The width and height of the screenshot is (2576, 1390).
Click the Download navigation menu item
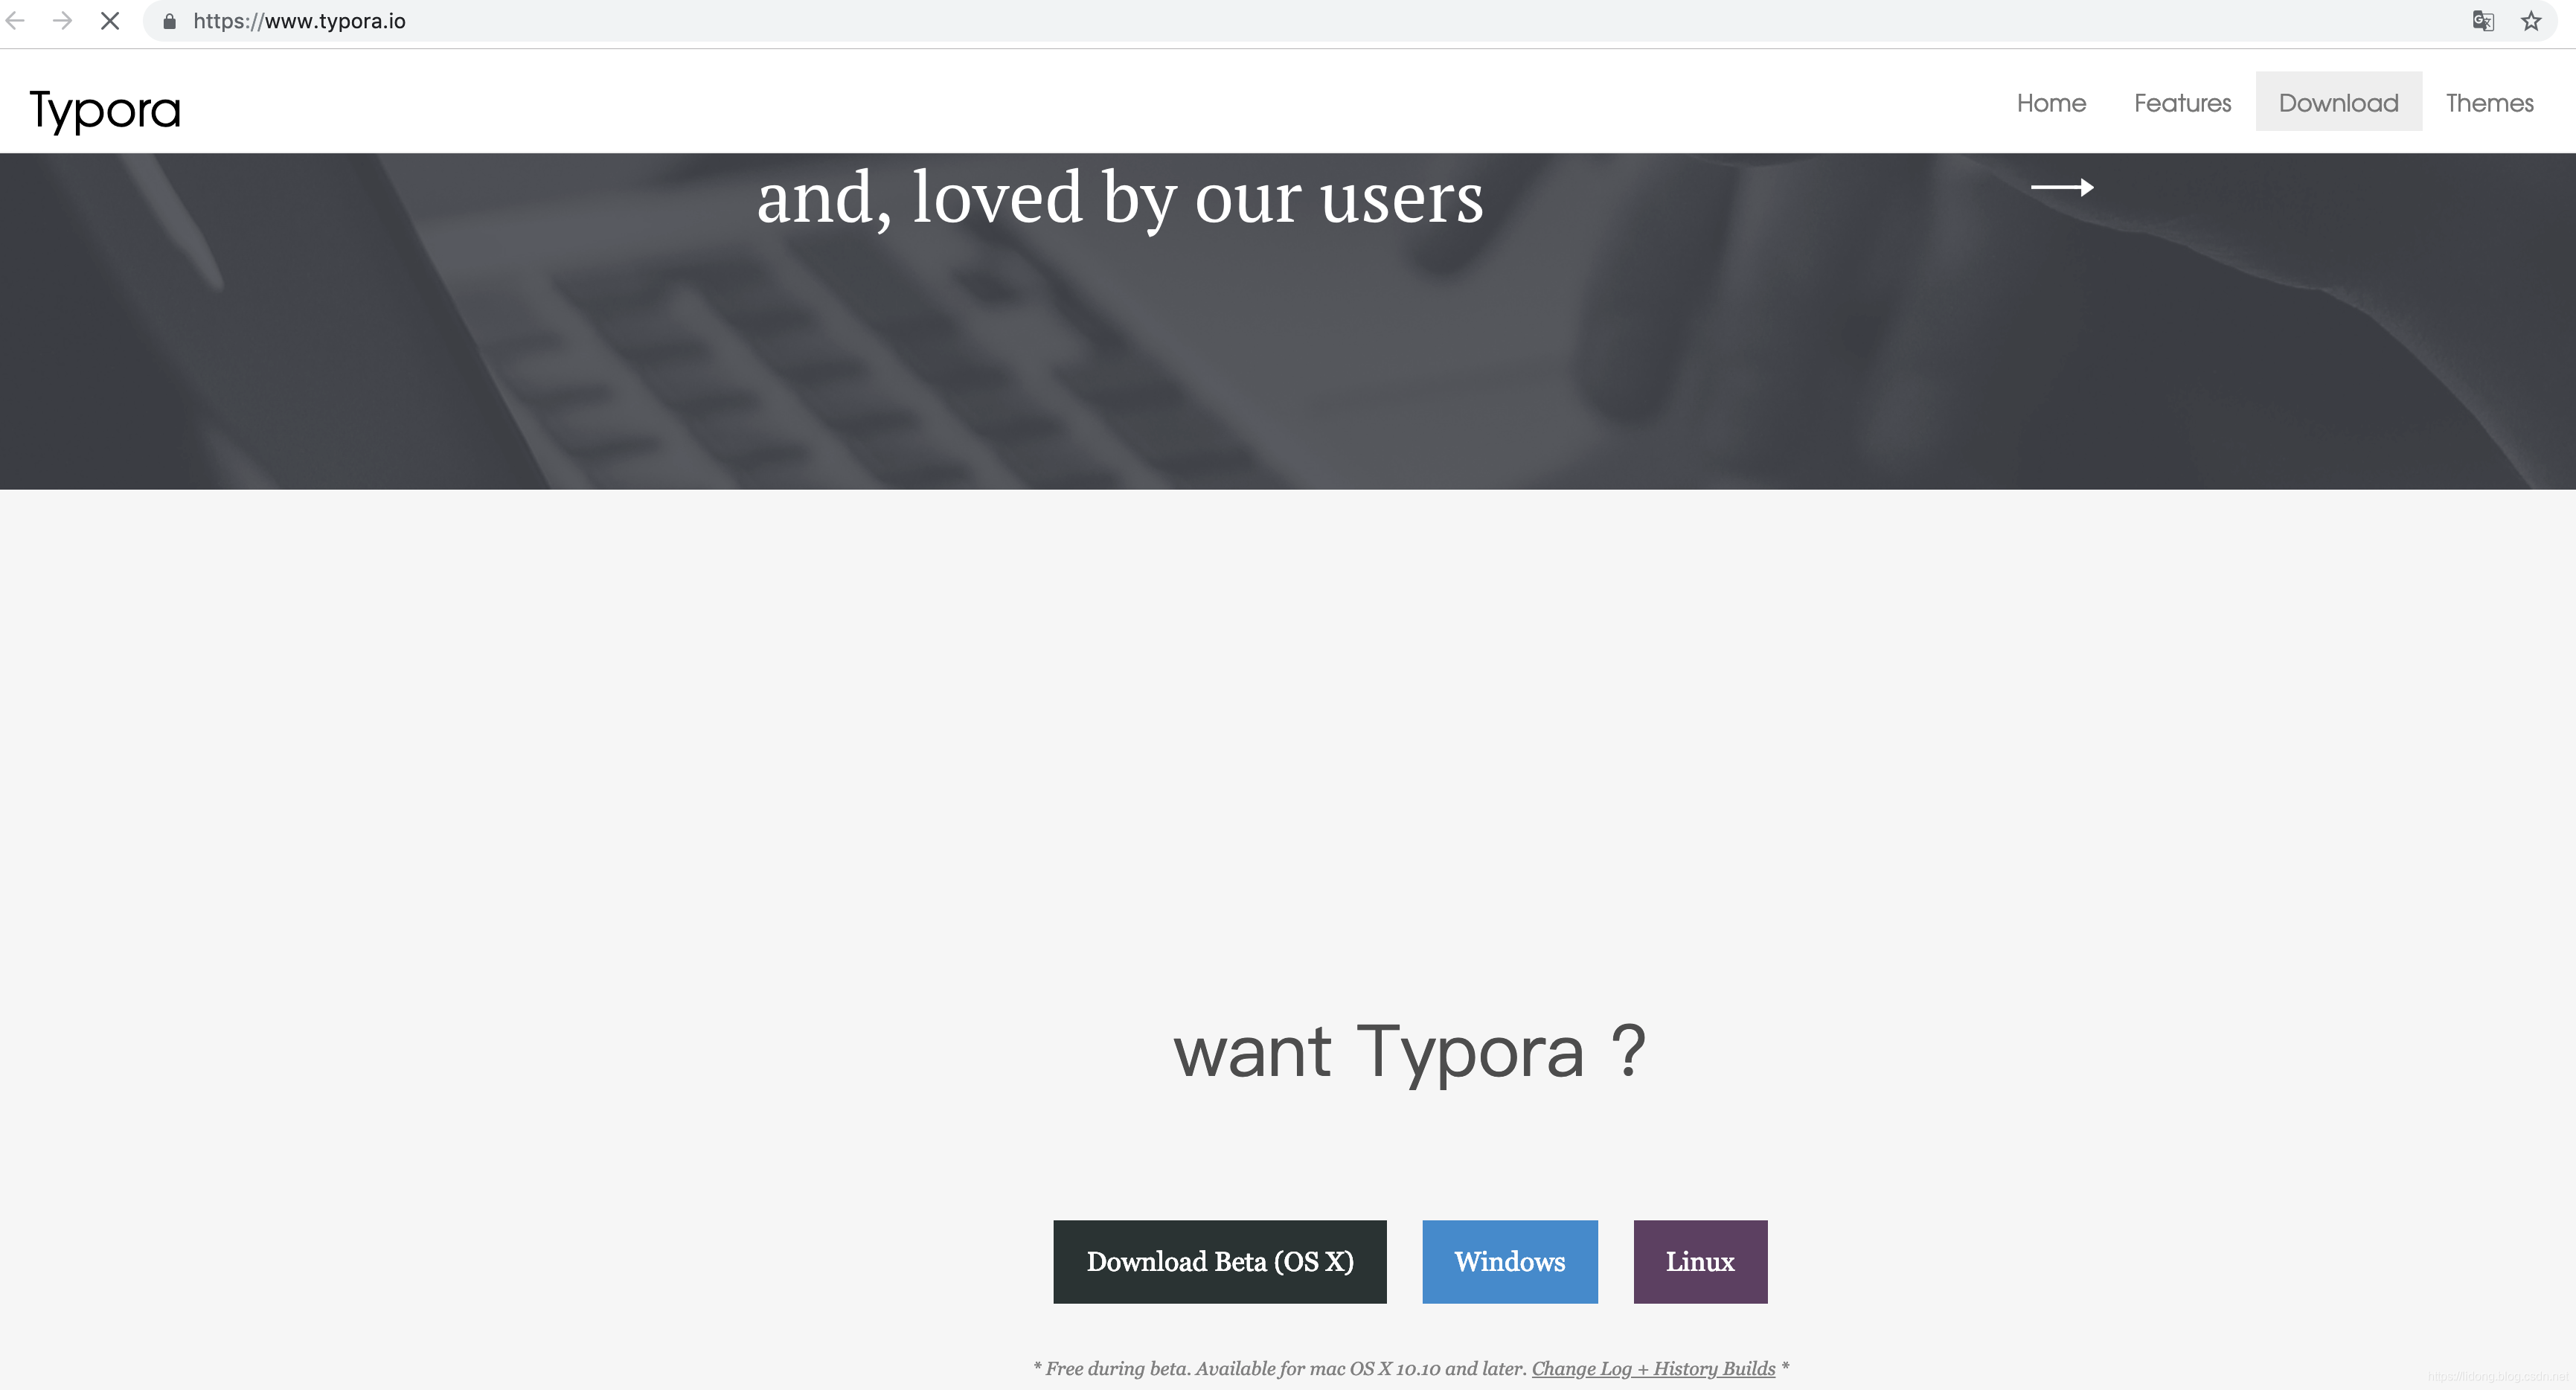click(x=2338, y=101)
